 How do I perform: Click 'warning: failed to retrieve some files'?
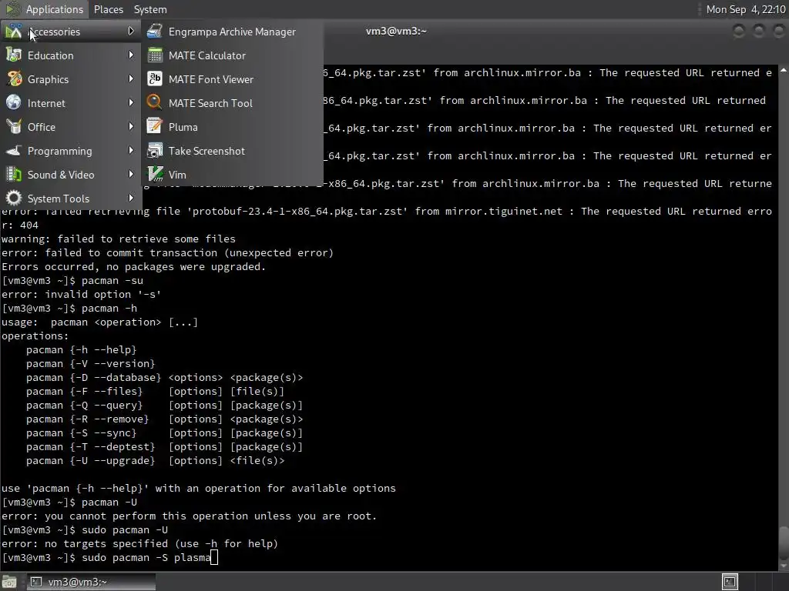118,239
